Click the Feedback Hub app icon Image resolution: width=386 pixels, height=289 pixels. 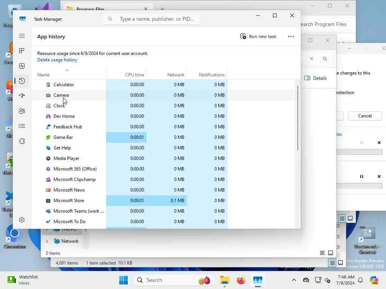48,127
